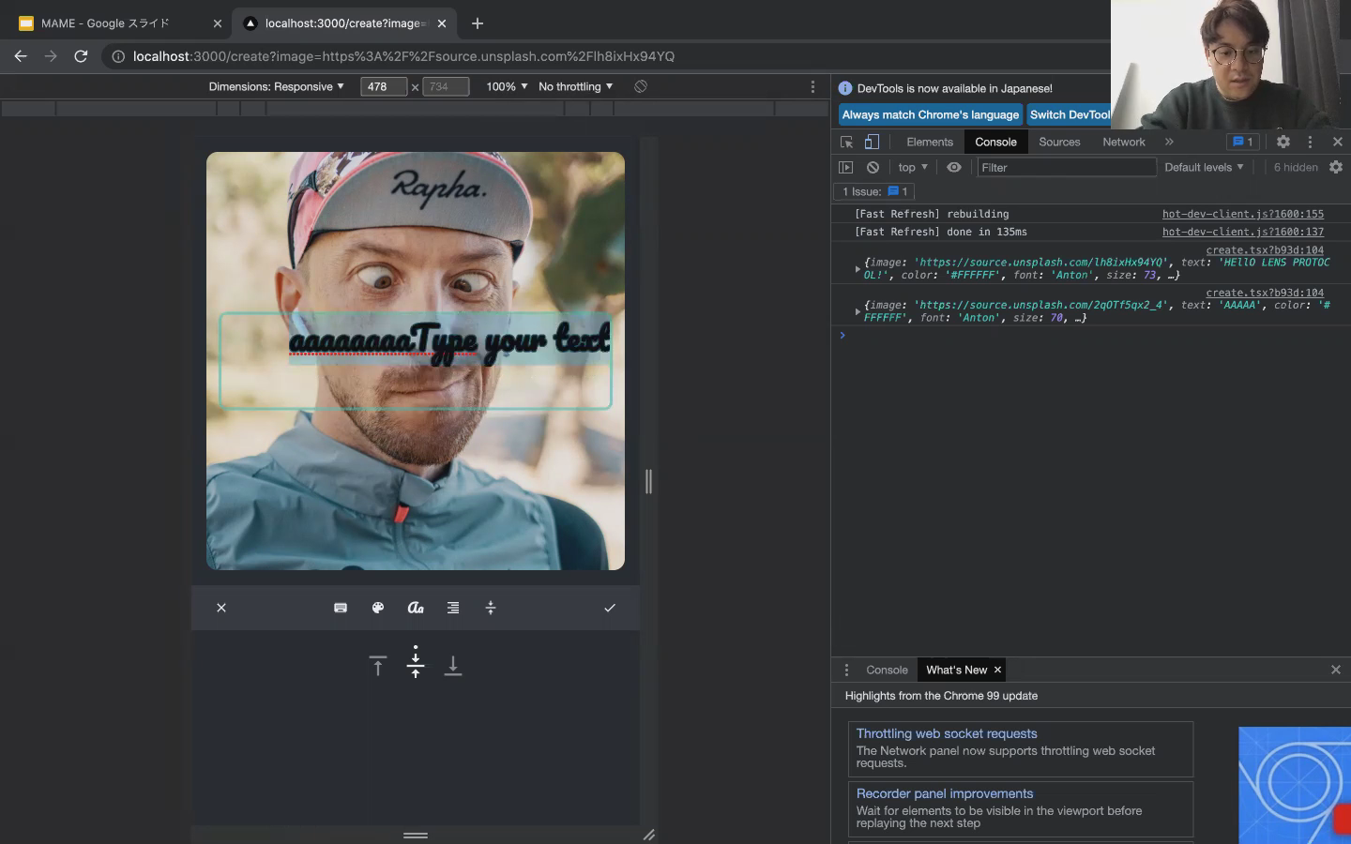Click the 1 Issue button
The width and height of the screenshot is (1351, 844).
[x=874, y=191]
